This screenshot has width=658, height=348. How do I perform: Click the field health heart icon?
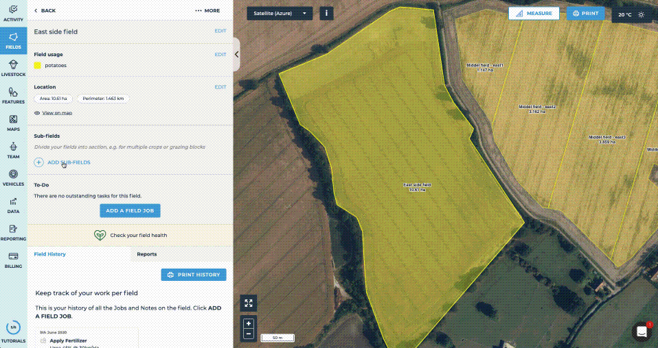tap(100, 236)
